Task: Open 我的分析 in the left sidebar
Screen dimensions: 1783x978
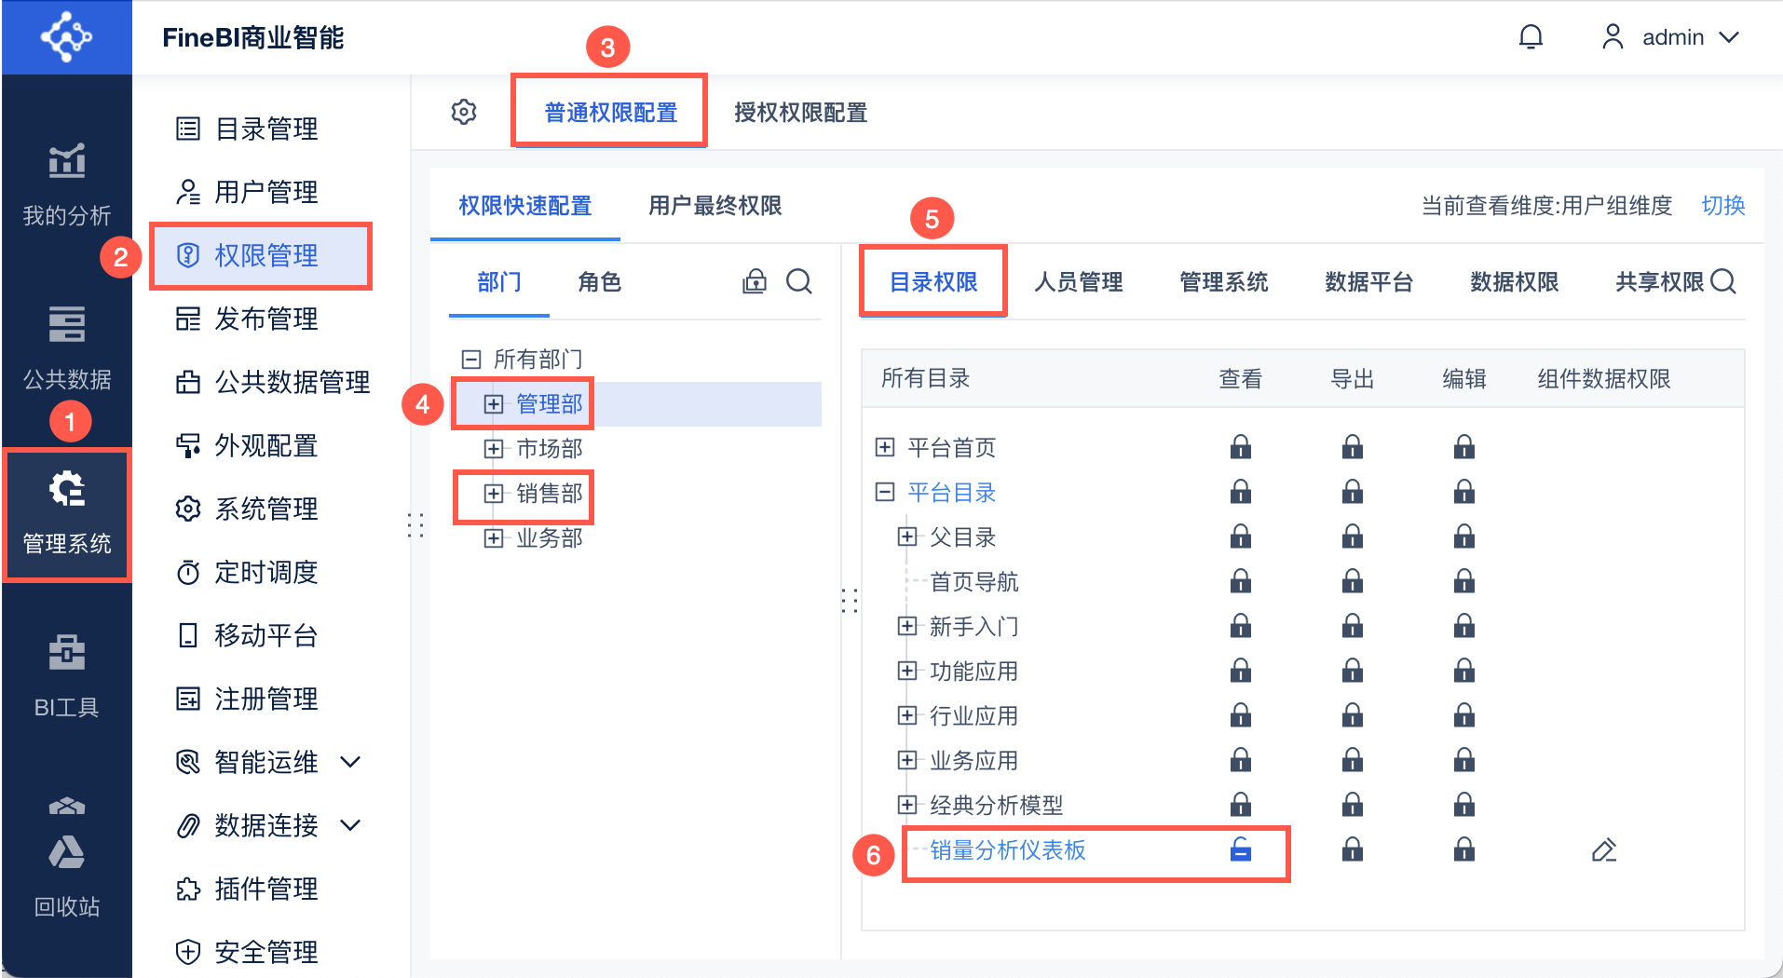Action: point(66,183)
